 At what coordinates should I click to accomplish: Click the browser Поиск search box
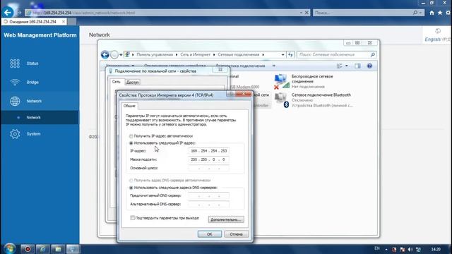pos(363,13)
